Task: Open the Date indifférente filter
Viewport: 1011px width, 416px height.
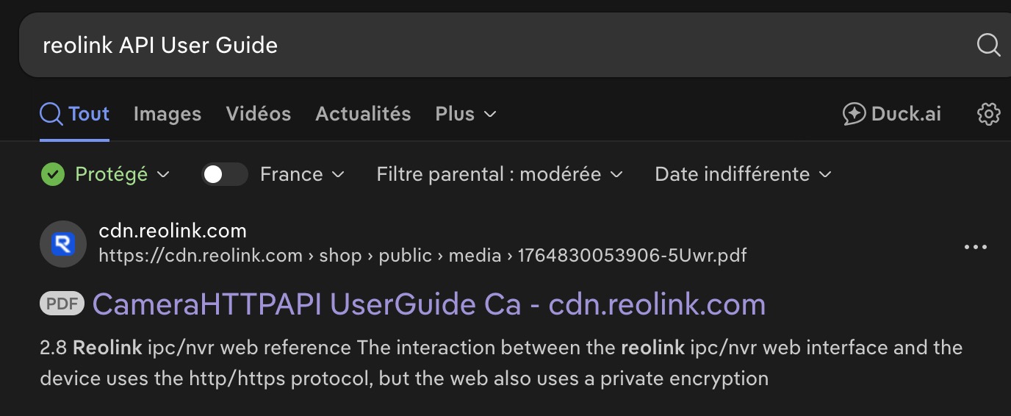Action: pos(742,174)
